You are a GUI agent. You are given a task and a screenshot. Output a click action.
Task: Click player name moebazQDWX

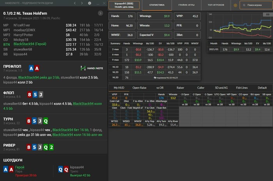click(x=24, y=30)
